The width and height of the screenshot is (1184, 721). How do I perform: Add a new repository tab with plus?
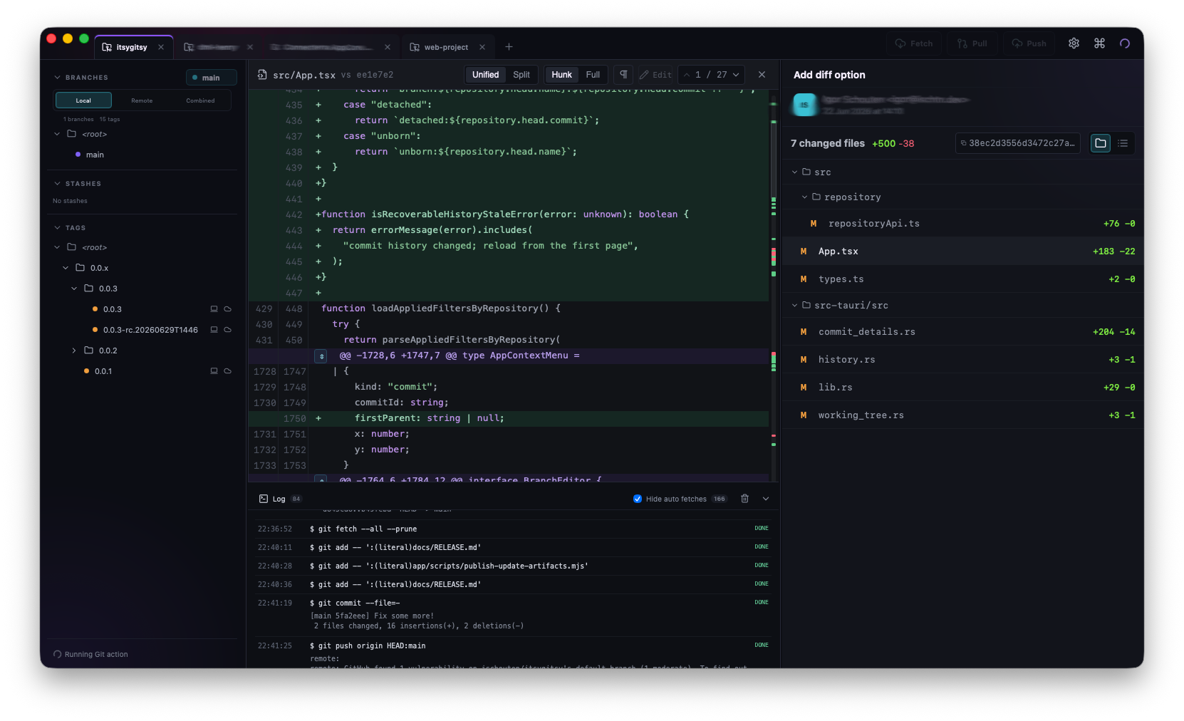coord(509,47)
